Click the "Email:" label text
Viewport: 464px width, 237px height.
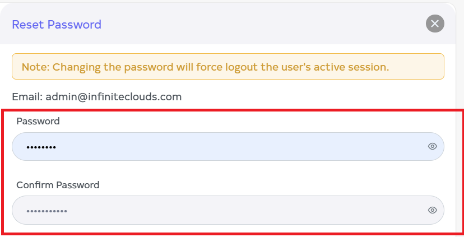point(27,96)
